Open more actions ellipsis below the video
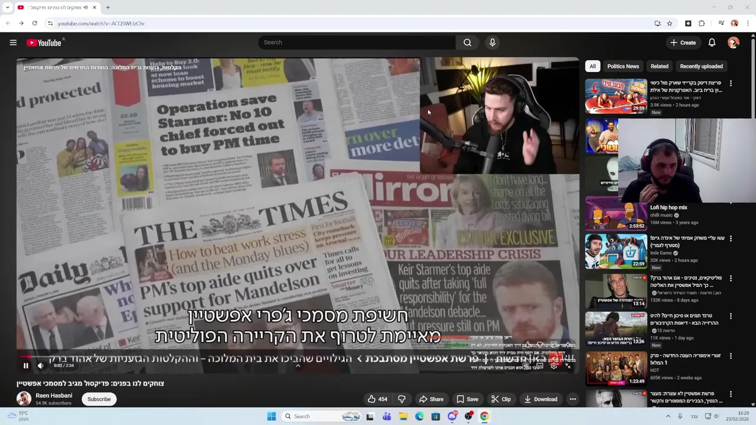Screen dimensions: 756x425 (572, 399)
